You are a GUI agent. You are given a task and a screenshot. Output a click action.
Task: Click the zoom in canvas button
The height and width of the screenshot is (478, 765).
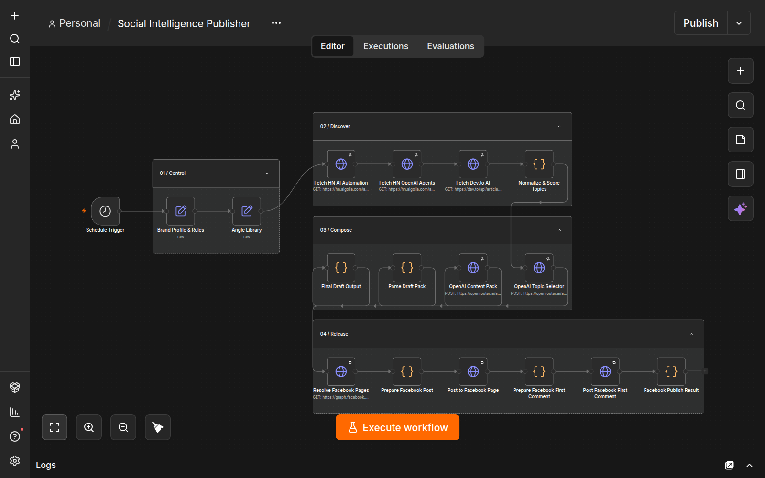click(x=89, y=427)
